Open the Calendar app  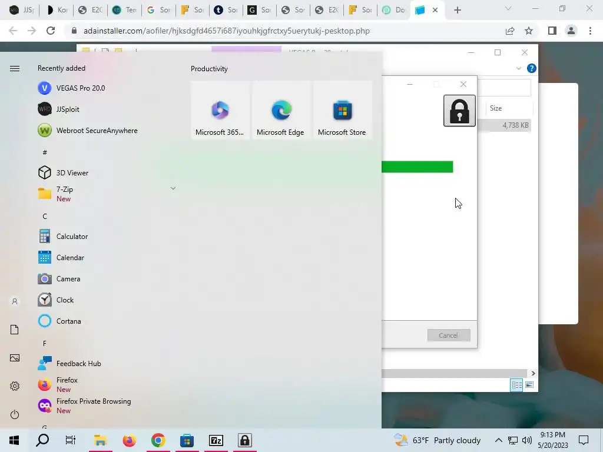pos(61,258)
